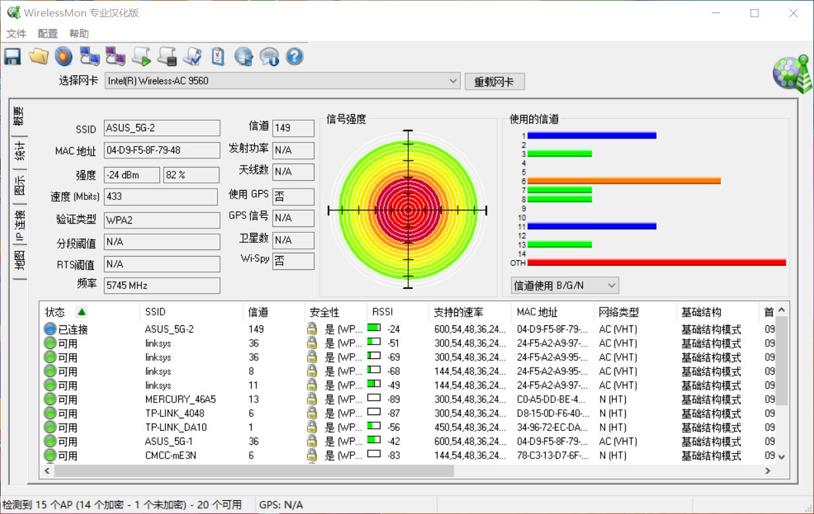Click the SSID text field showing ASUS_5G-2
Image resolution: width=814 pixels, height=514 pixels.
pos(162,128)
